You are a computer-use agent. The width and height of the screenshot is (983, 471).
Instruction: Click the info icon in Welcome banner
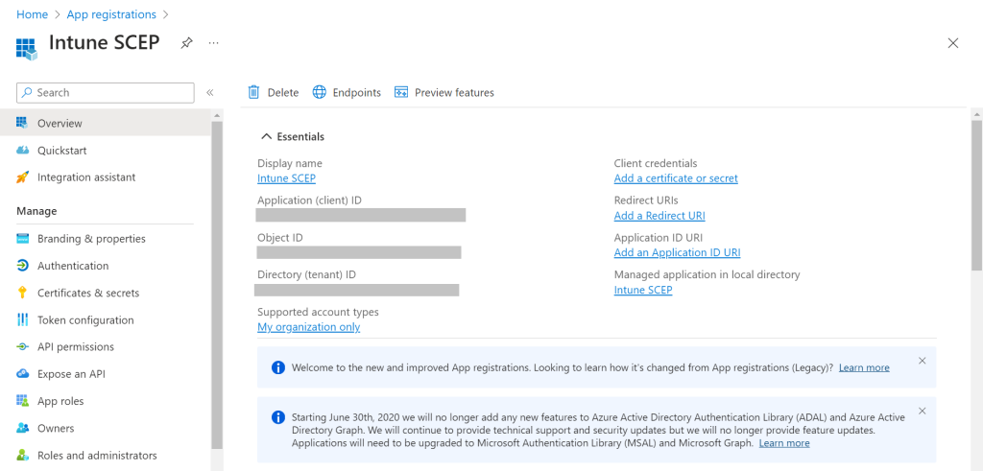(278, 367)
